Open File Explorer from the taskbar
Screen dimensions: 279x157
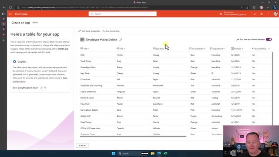tap(153, 154)
